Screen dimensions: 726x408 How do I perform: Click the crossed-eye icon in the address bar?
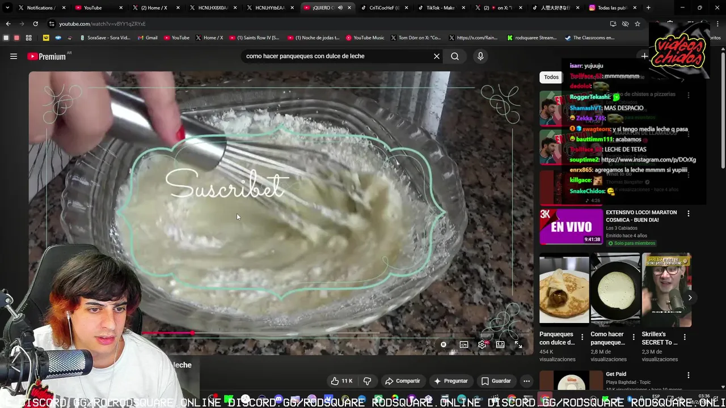pos(625,24)
